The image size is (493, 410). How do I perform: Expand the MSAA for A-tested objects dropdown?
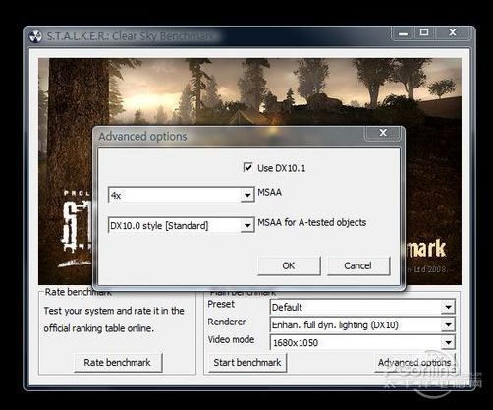(x=247, y=225)
